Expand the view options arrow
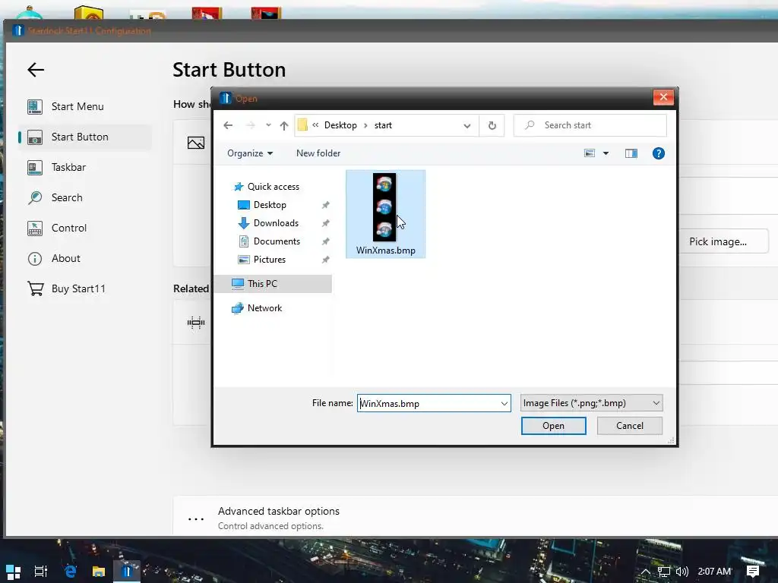The image size is (778, 583). tap(606, 153)
